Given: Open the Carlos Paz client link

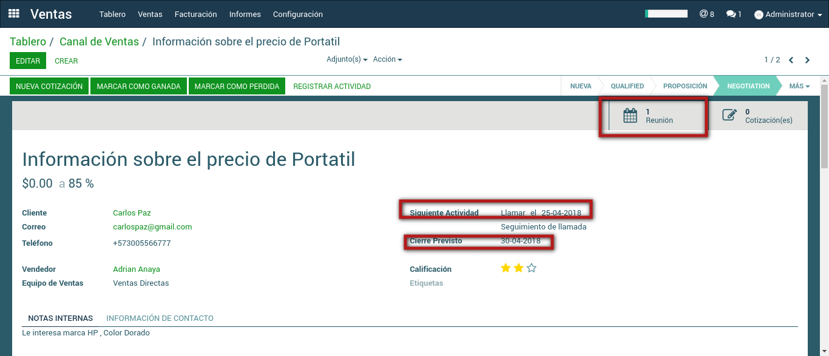Looking at the screenshot, I should pos(132,213).
